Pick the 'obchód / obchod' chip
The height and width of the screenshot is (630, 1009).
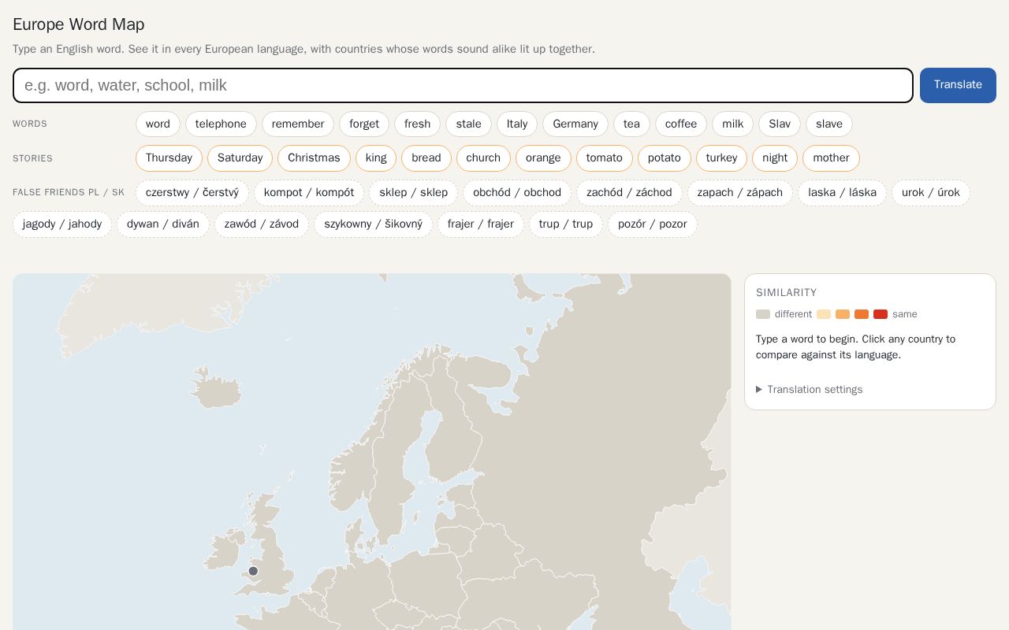point(517,193)
